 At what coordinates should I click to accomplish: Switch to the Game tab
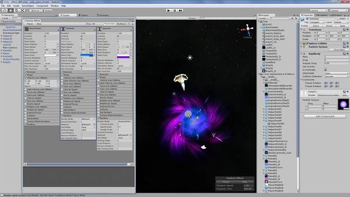click(x=83, y=15)
